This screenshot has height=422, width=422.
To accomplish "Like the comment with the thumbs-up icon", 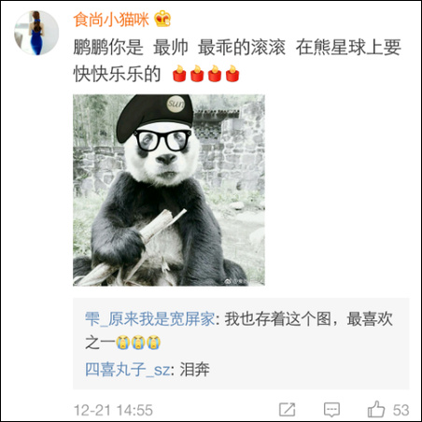I will pyautogui.click(x=376, y=409).
